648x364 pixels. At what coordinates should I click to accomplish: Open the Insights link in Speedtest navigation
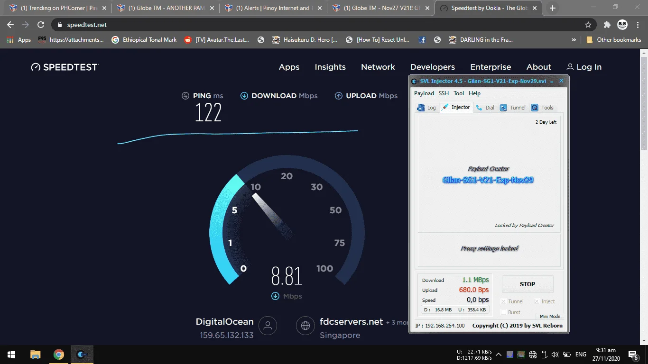330,67
